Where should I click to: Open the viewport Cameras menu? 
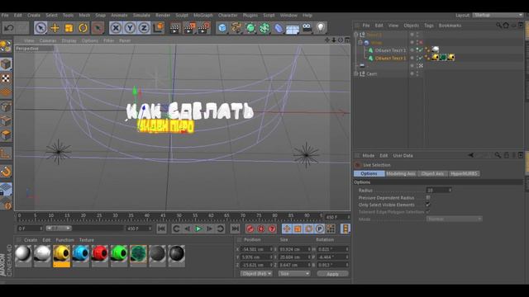tap(48, 40)
